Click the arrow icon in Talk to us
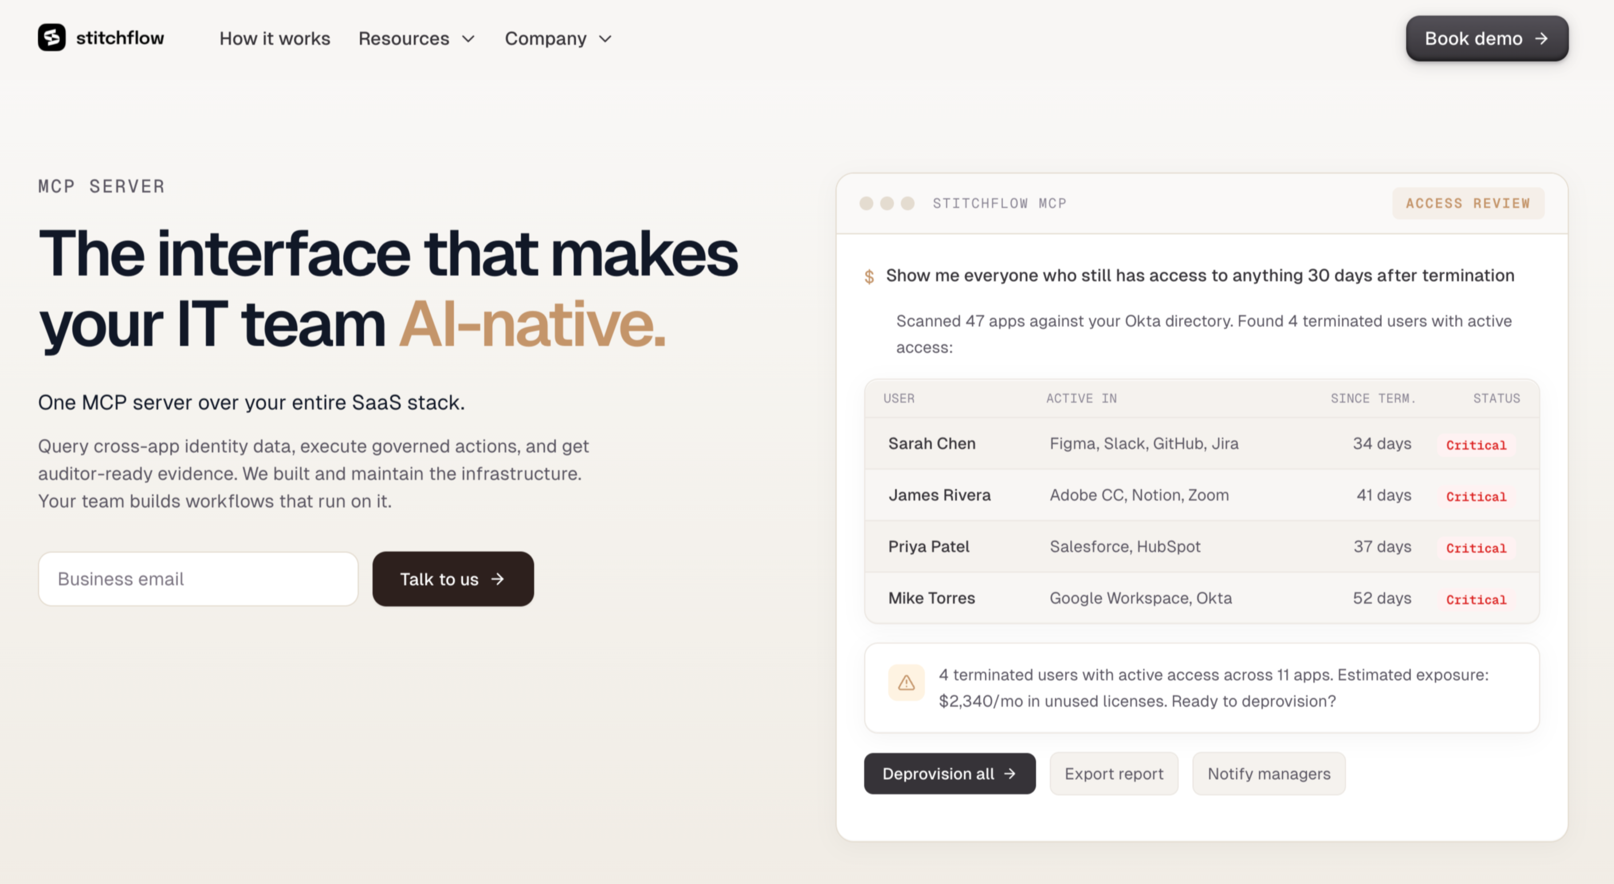This screenshot has width=1614, height=884. click(x=497, y=579)
